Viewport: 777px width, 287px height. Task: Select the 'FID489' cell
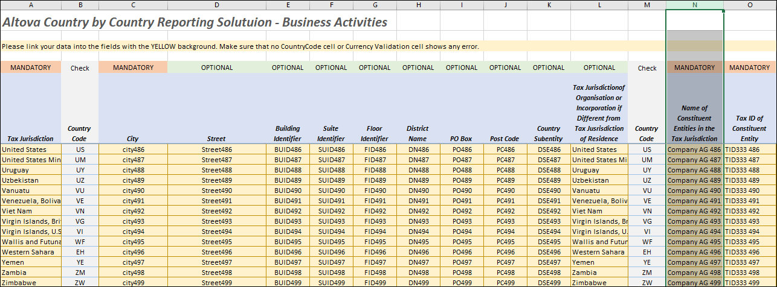click(375, 180)
